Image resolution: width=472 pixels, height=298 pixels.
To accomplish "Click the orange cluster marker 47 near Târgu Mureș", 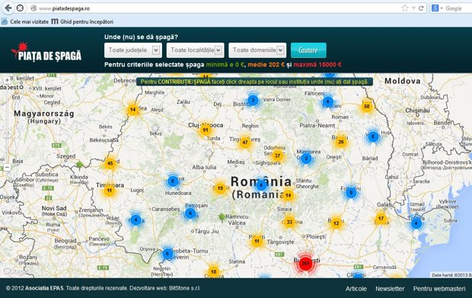I will coord(245,143).
